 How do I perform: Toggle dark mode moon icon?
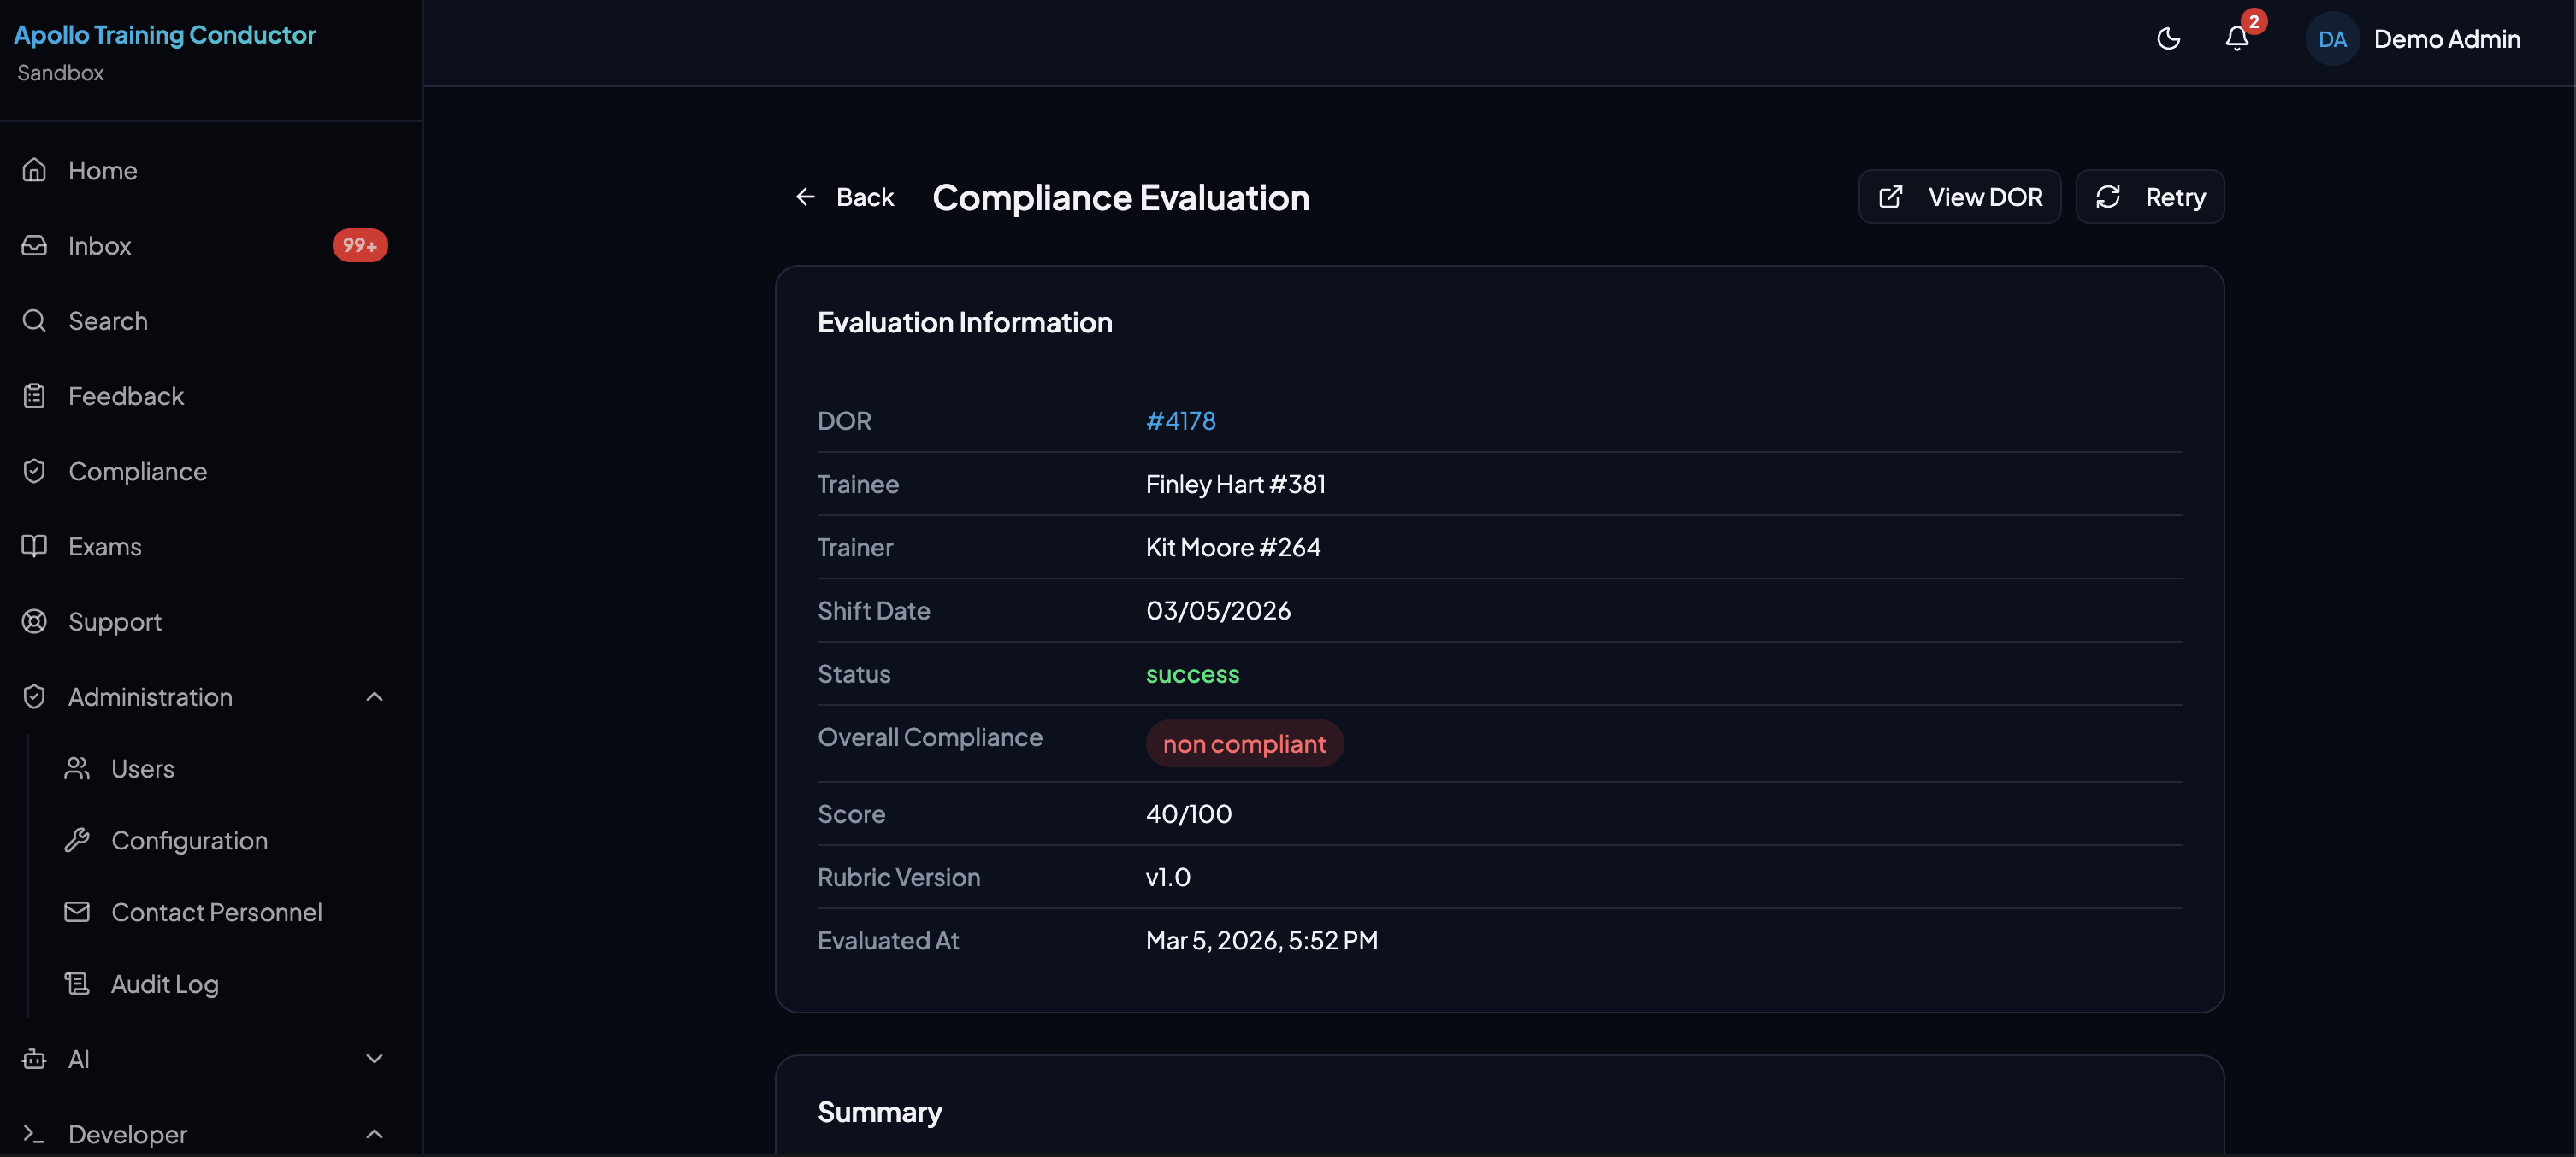tap(2168, 39)
